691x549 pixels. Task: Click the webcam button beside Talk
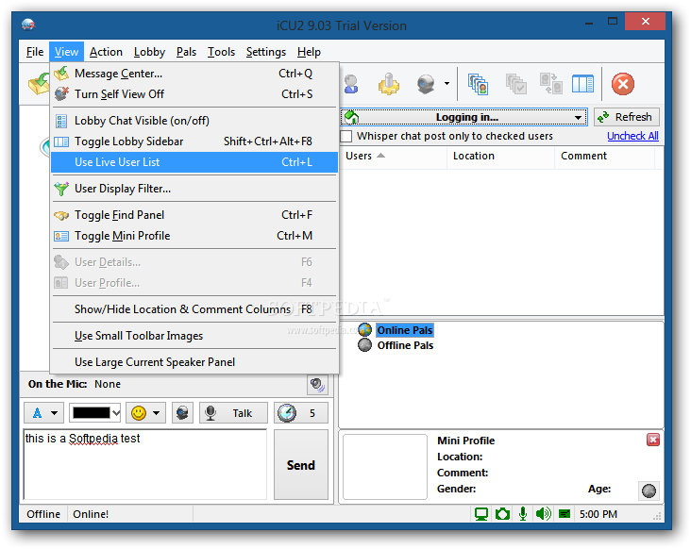point(182,413)
